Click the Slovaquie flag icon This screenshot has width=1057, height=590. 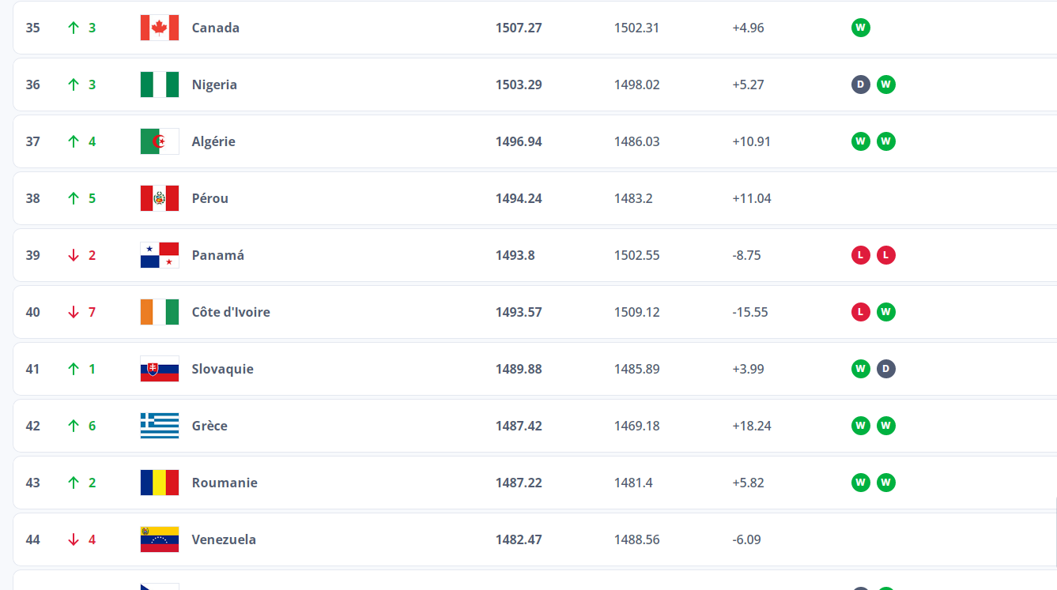coord(160,369)
